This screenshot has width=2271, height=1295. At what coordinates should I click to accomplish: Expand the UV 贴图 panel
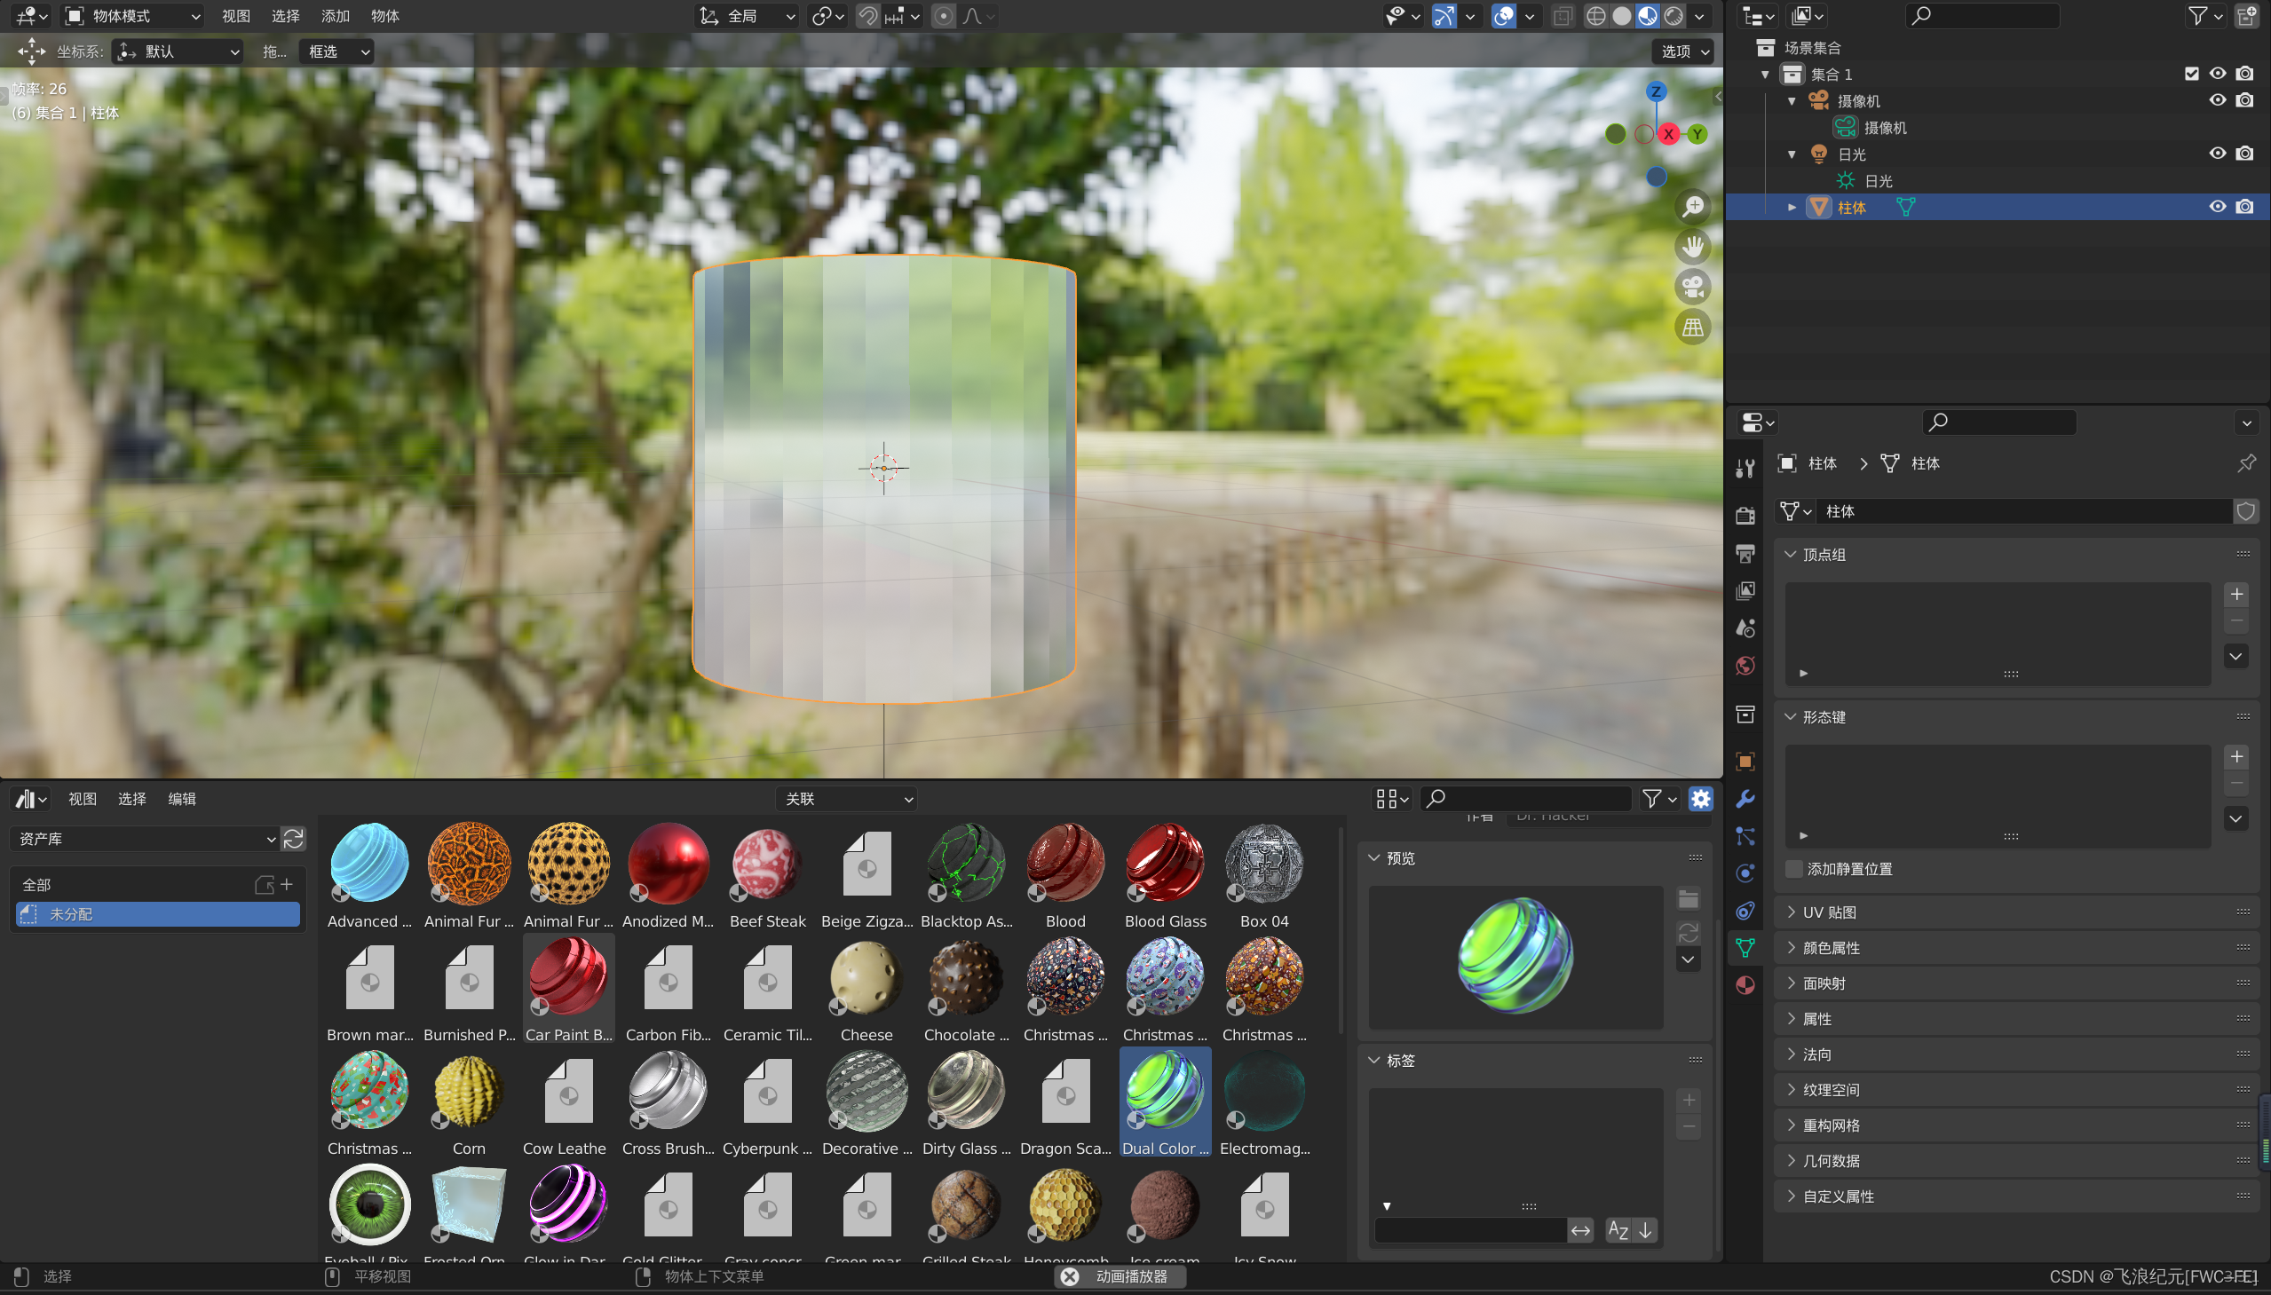[1829, 912]
